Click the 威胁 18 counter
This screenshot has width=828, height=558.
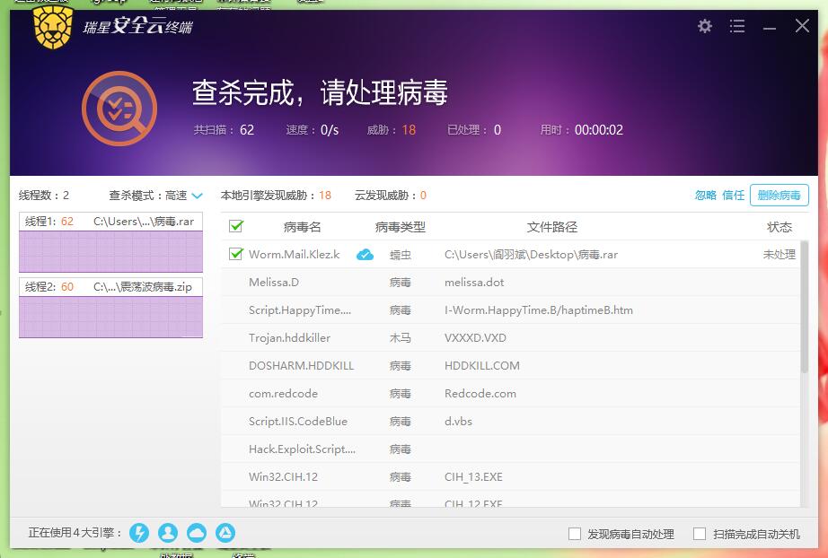click(x=392, y=130)
